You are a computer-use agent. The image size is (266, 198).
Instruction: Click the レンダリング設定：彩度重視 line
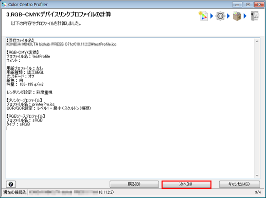coord(29,93)
